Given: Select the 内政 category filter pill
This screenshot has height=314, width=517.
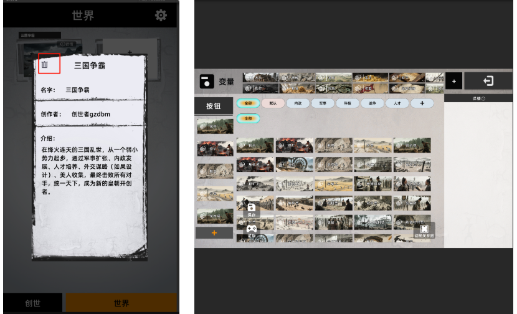Looking at the screenshot, I should (x=298, y=103).
